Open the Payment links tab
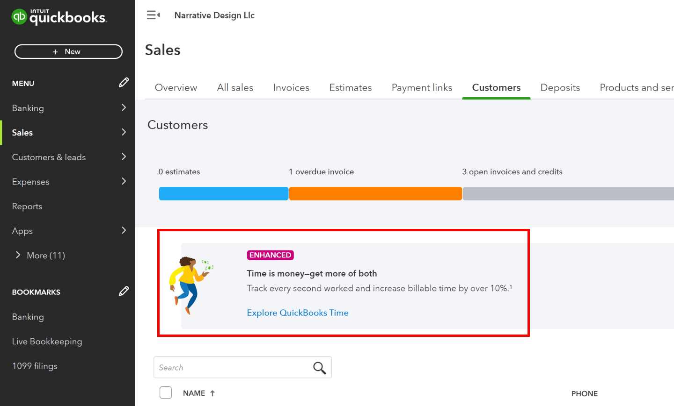The width and height of the screenshot is (674, 406). pos(422,87)
